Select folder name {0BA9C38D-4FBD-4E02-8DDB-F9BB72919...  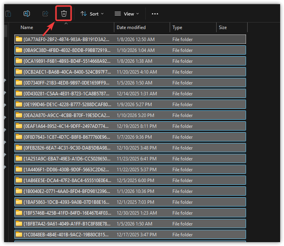coord(67,50)
